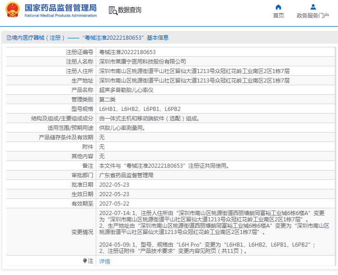Click National Medical Products Administration text
This screenshot has width=338, height=275.
pyautogui.click(x=61, y=15)
